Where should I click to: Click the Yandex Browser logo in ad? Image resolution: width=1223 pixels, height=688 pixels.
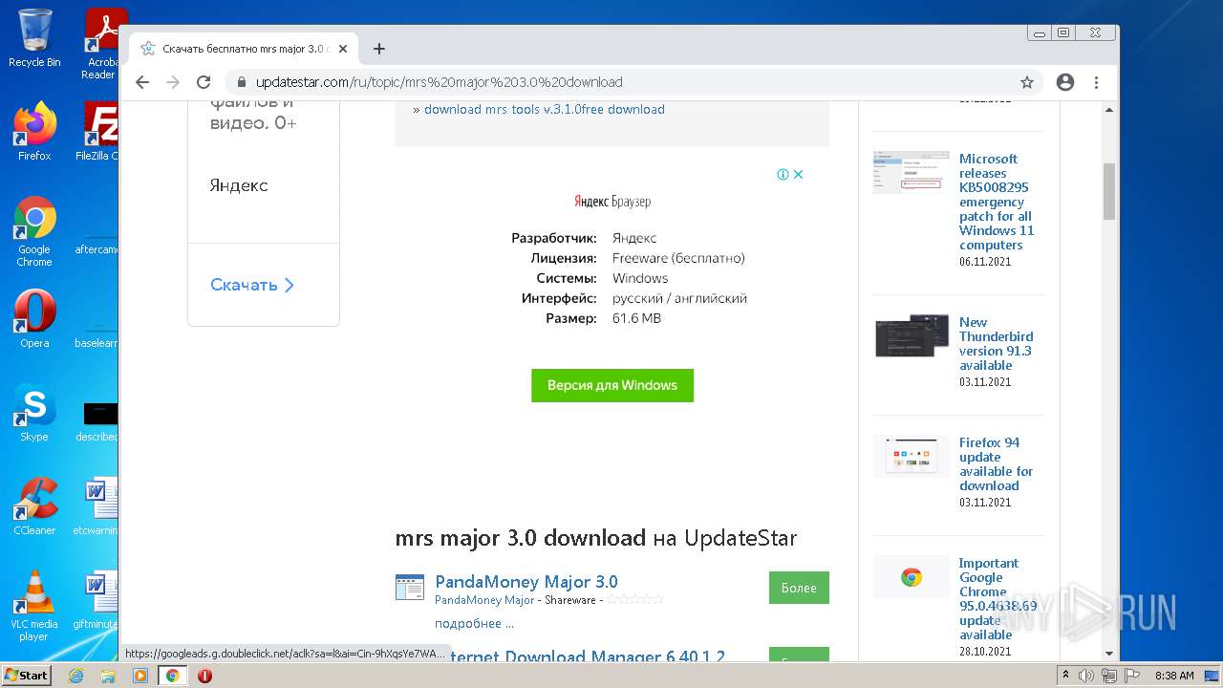coord(612,202)
